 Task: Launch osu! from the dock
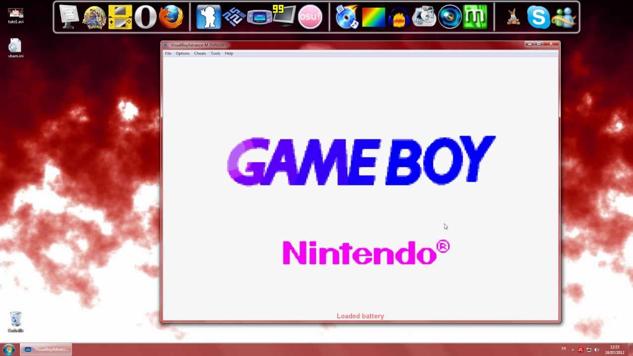pyautogui.click(x=310, y=17)
